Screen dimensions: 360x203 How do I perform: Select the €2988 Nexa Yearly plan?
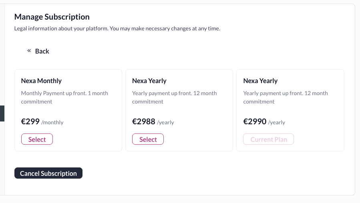click(x=148, y=139)
